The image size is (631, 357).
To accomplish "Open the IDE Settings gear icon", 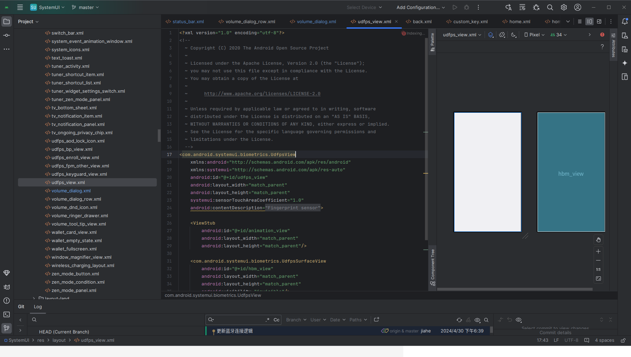I will coord(564,7).
